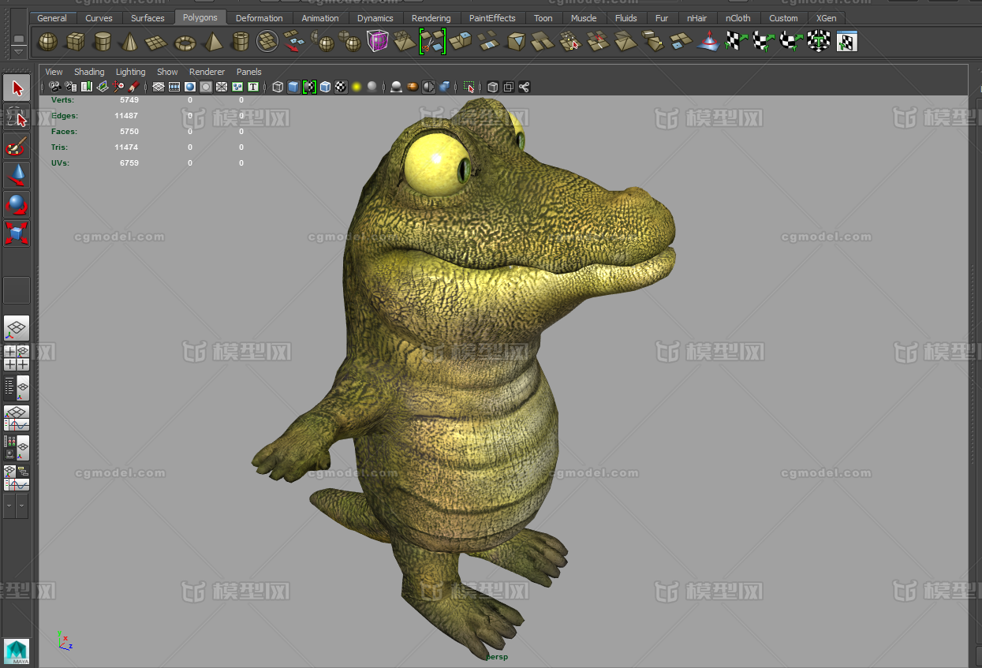Toggle use all lights bulb icon
This screenshot has width=982, height=668.
[357, 87]
